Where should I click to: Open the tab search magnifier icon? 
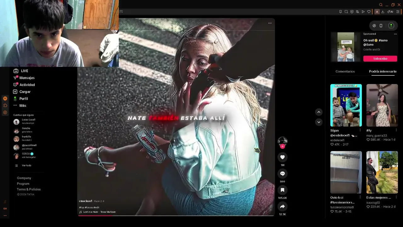(381, 5)
